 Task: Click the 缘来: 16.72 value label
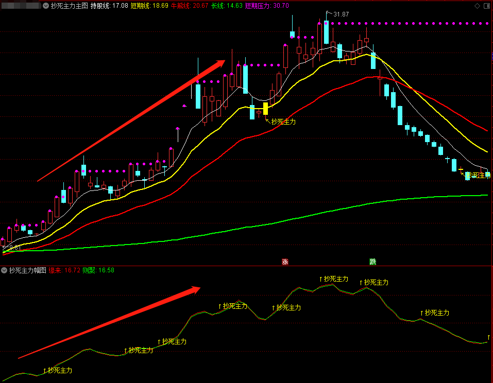click(x=64, y=270)
